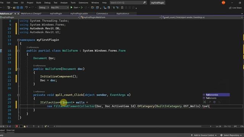244x137 pixels.
Task: Open the Debug menu
Action: click(47, 3)
